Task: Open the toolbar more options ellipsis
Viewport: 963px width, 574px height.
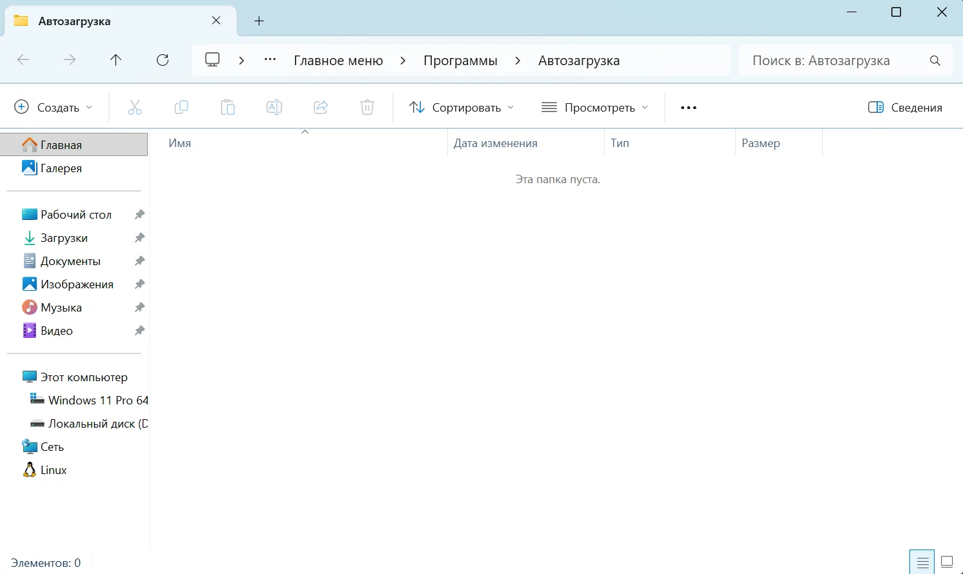Action: coord(689,108)
